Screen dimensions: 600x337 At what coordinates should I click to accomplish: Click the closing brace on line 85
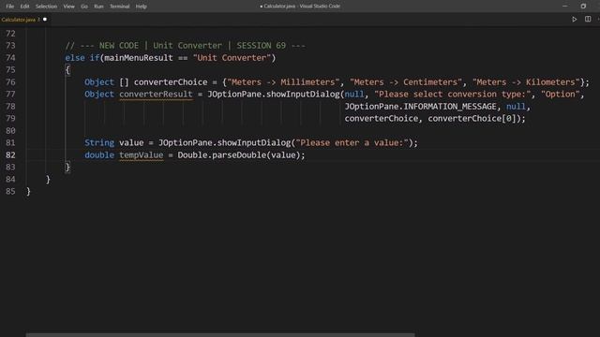click(x=28, y=191)
